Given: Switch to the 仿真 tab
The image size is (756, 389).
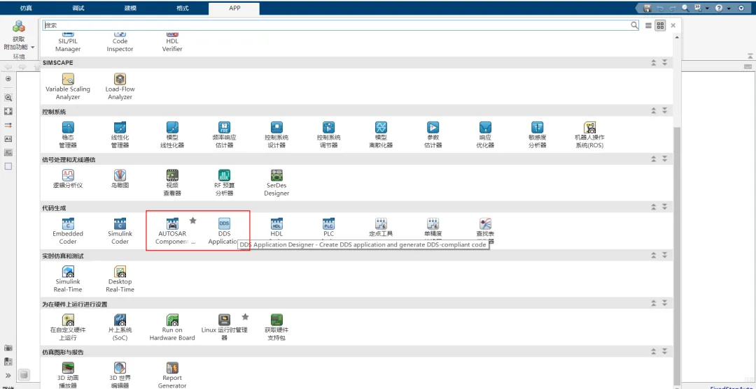Looking at the screenshot, I should click(26, 8).
